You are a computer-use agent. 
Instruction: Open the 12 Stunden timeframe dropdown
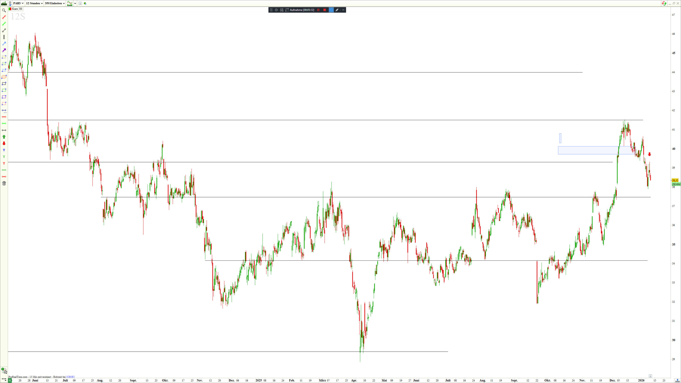coord(34,3)
